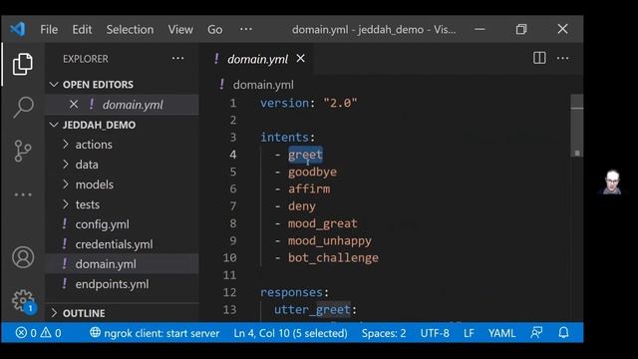Click the bot_challenge intent on line 10
The image size is (638, 359).
[333, 257]
